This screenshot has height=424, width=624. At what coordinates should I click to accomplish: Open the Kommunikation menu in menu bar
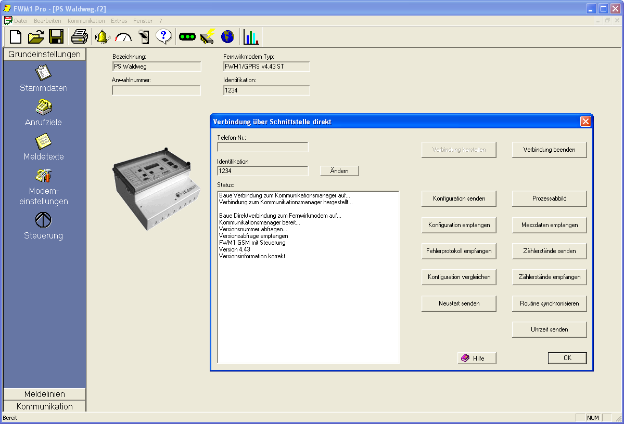(86, 21)
